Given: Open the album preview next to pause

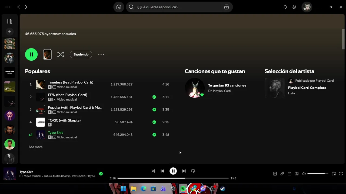Looking at the screenshot, I should click(x=47, y=54).
